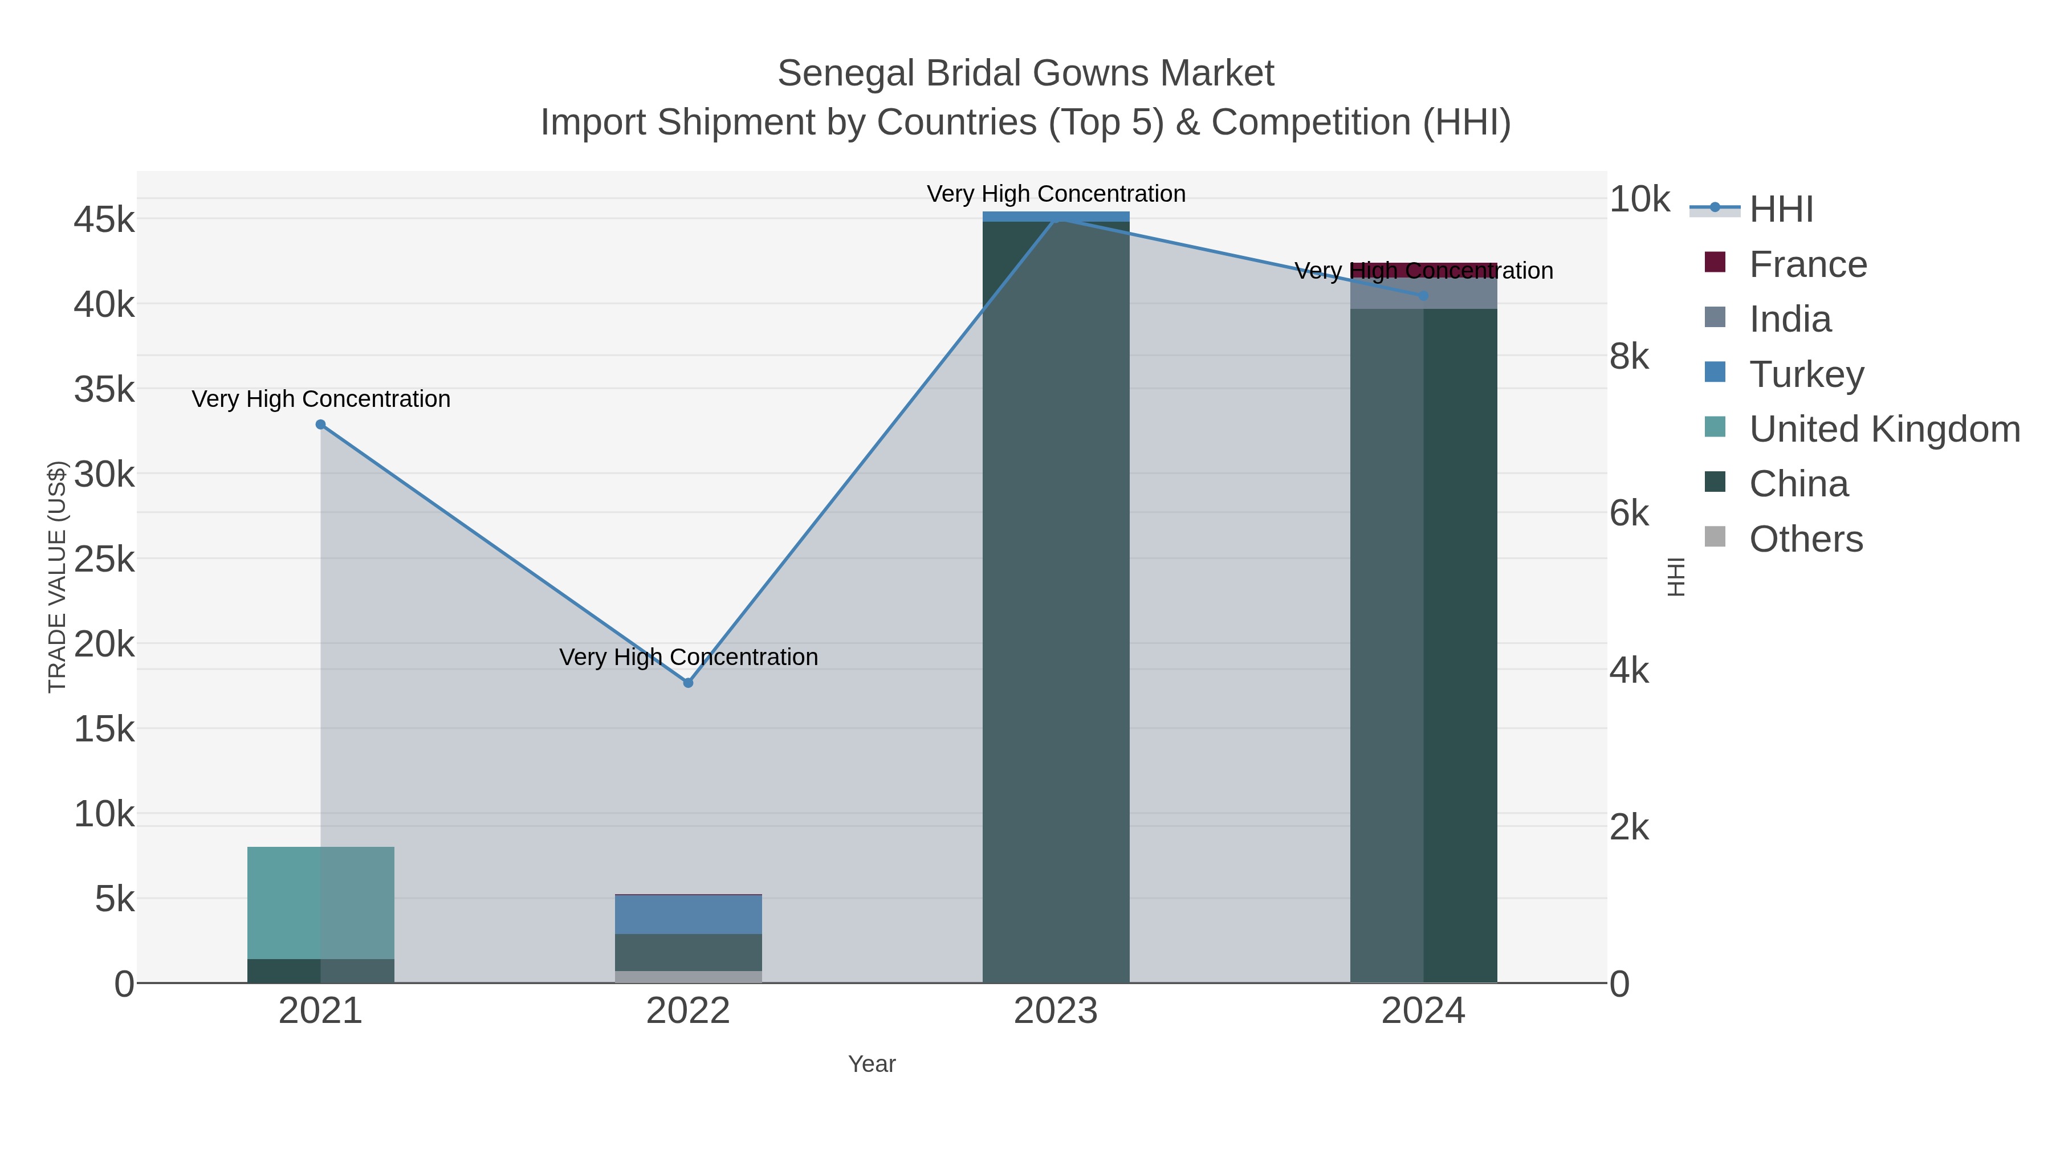The height and width of the screenshot is (1154, 2052).
Task: Click the 2022 Turkey bar segment
Action: click(688, 914)
